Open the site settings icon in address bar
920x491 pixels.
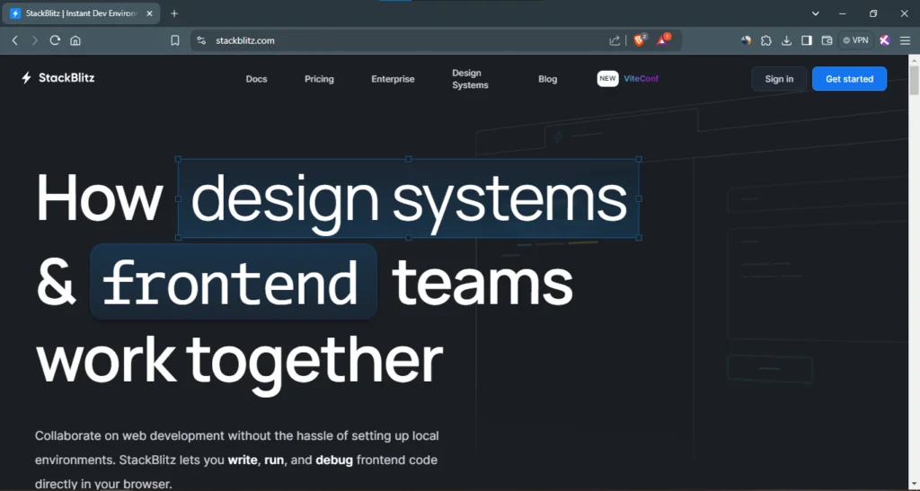[201, 40]
